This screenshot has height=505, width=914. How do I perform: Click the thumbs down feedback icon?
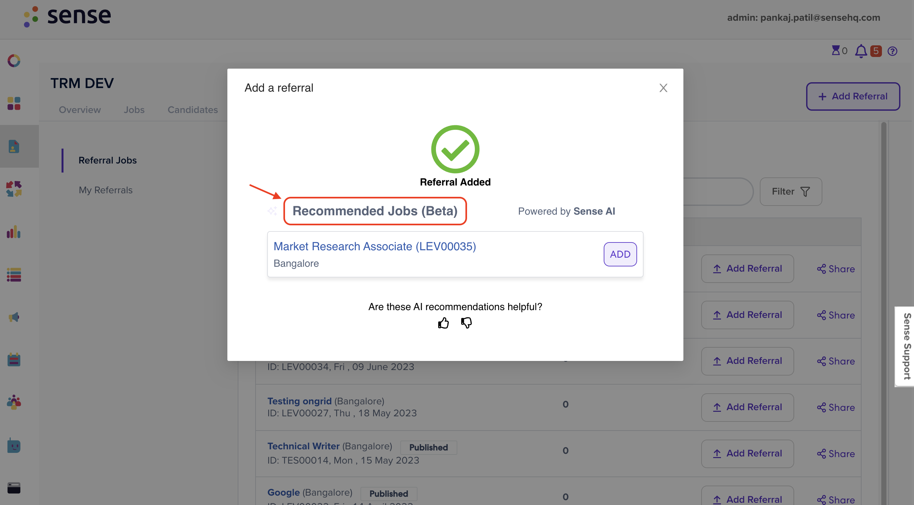click(x=466, y=323)
